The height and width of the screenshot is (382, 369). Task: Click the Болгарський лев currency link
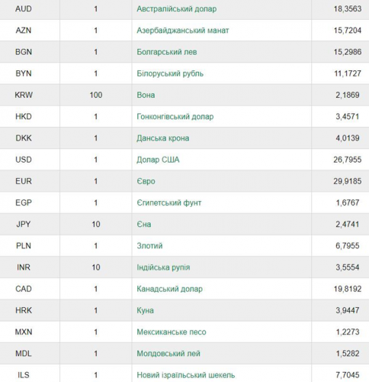tap(167, 52)
